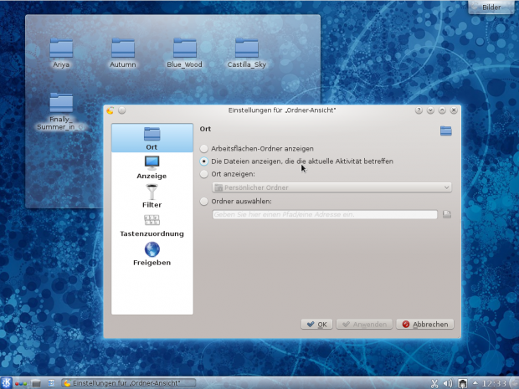The height and width of the screenshot is (389, 519).
Task: Expand the 'Persönlicher Ordner' dropdown
Action: [332, 187]
